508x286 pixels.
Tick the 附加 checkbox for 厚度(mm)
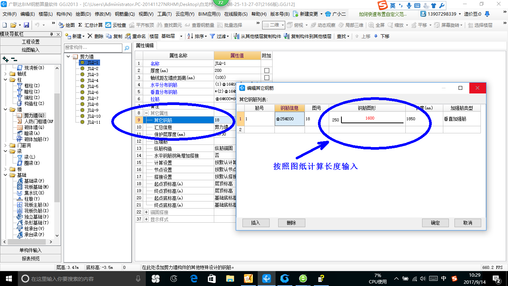point(266,70)
